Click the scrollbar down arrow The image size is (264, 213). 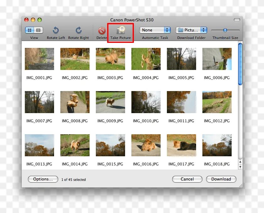pos(240,167)
